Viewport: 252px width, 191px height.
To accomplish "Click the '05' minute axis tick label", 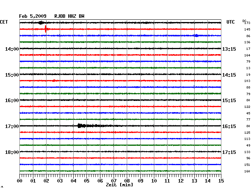I will tap(86, 181).
